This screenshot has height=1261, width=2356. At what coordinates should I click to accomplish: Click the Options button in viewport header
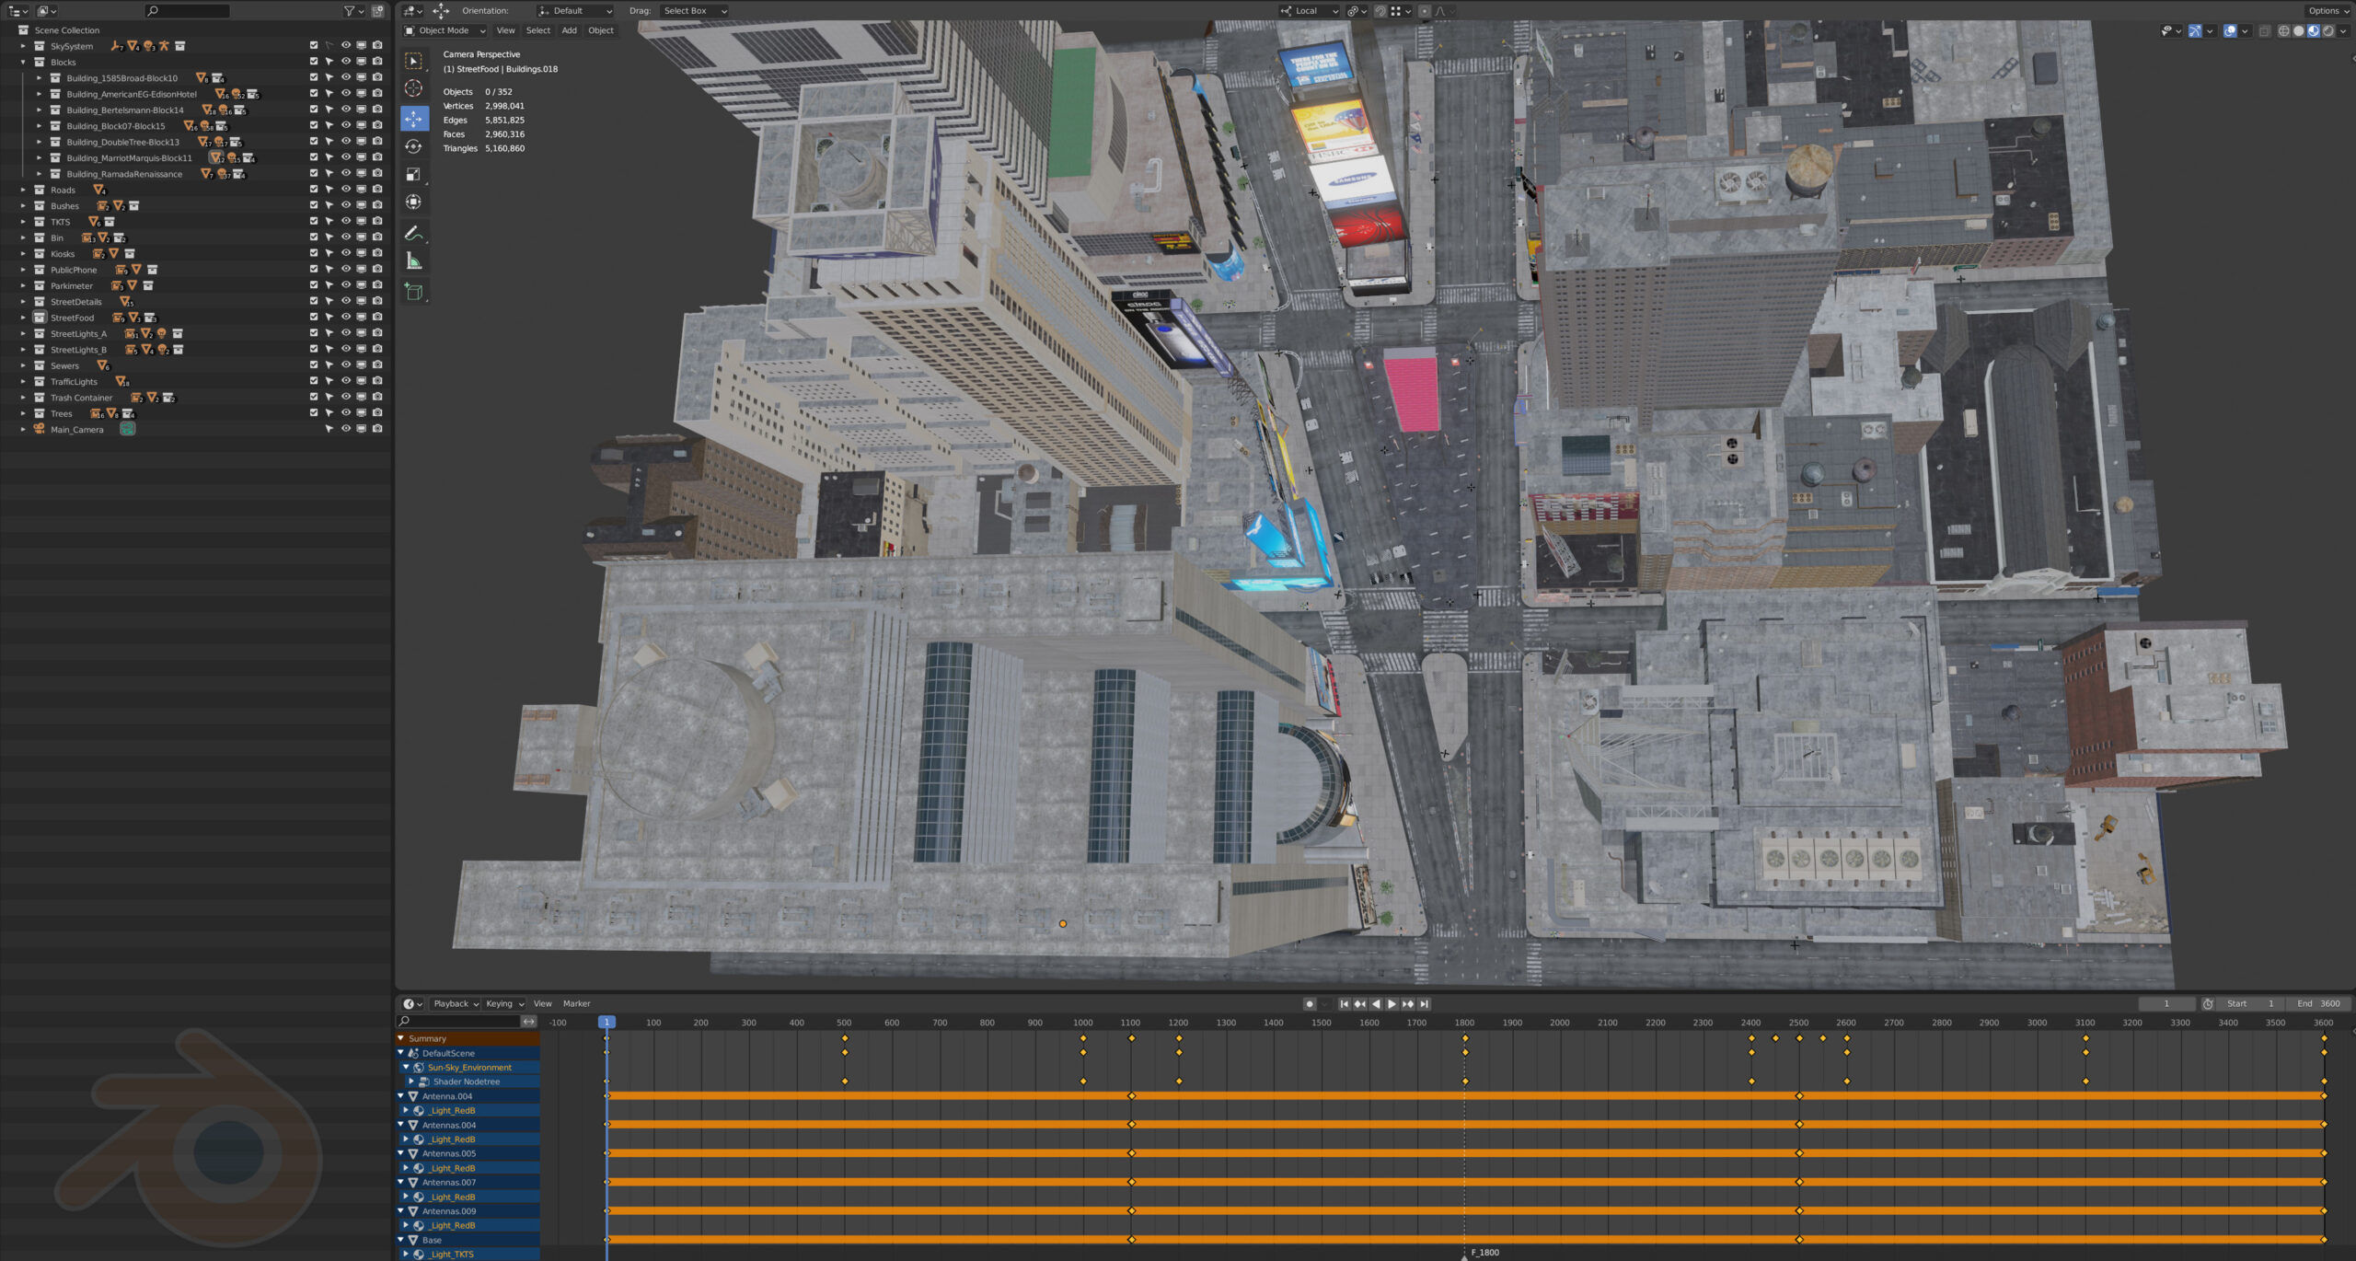click(x=2327, y=11)
